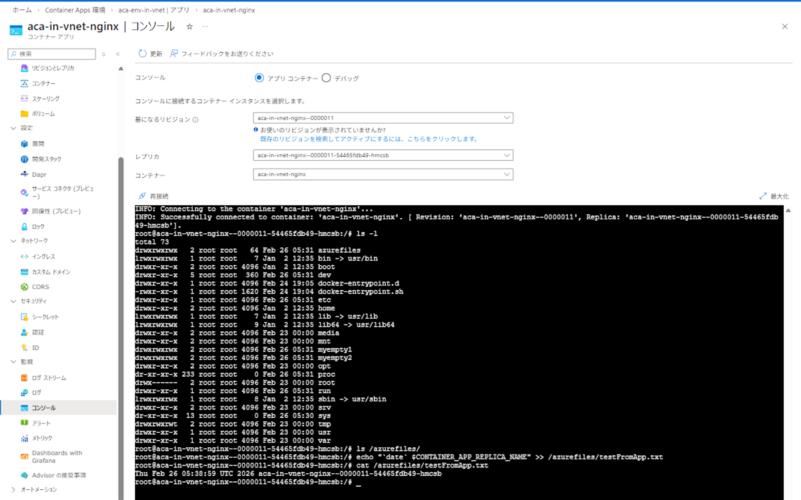The height and width of the screenshot is (500, 801).
Task: Click the expand/collapse arrows beside search box
Action: point(103,54)
